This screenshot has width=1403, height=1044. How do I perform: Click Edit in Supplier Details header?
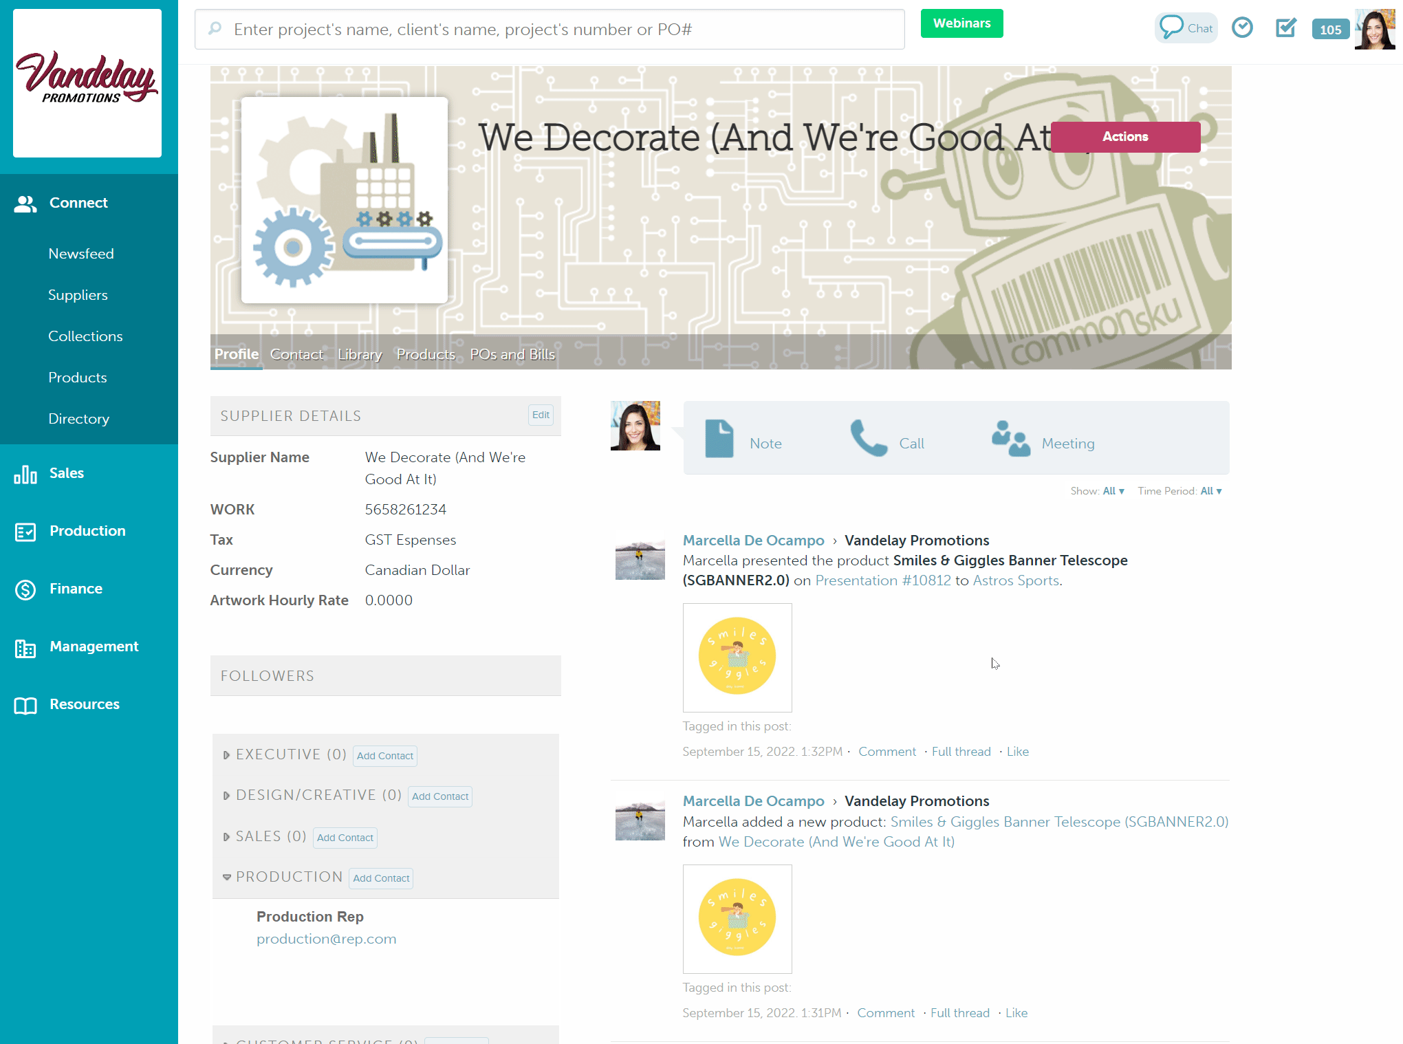(541, 415)
